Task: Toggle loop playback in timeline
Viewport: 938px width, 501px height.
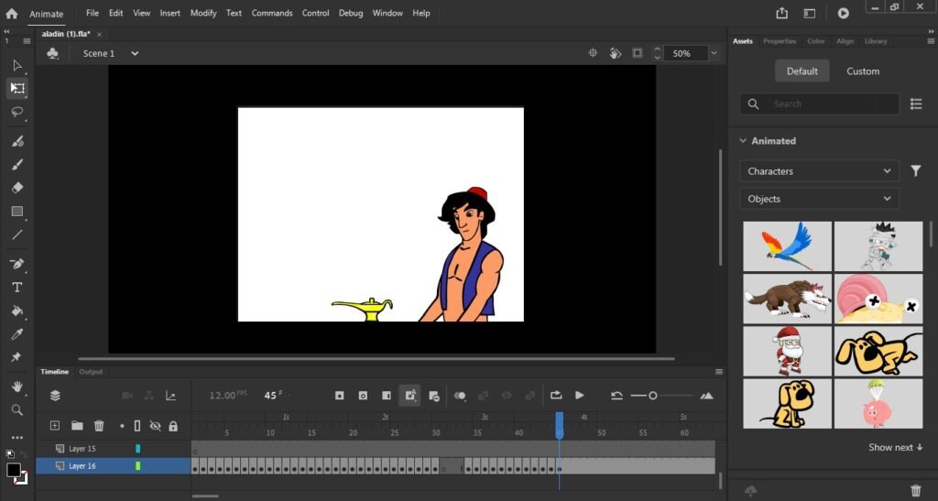Action: pos(556,395)
